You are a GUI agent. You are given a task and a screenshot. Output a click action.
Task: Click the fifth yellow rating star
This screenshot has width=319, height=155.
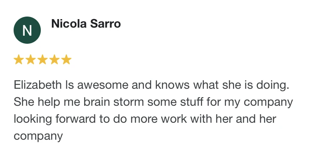(x=66, y=59)
